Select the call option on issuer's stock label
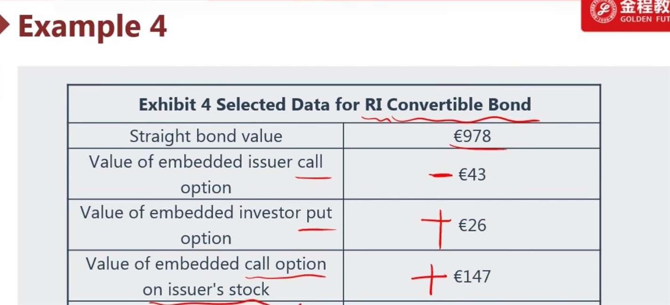This screenshot has height=305, width=670. click(206, 276)
